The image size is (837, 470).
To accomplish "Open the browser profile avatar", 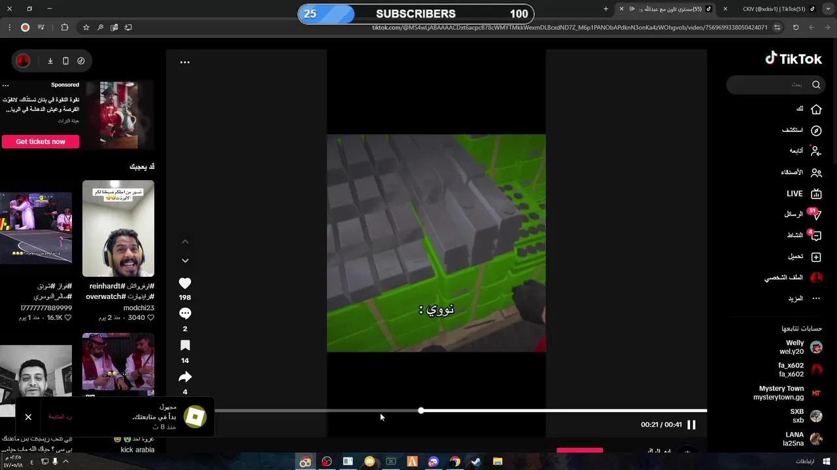I will (25, 27).
